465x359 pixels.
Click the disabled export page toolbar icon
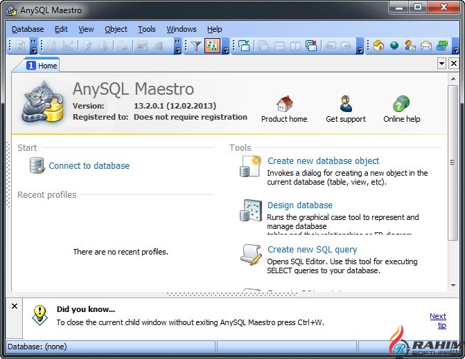pyautogui.click(x=103, y=46)
